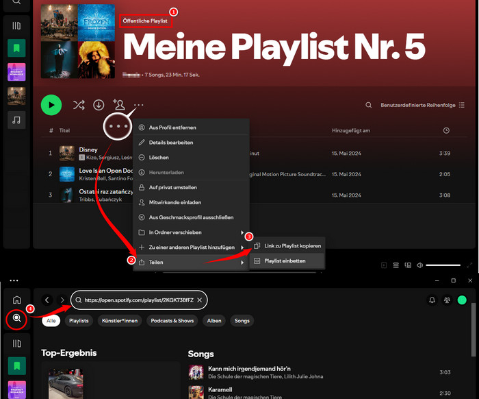Open notifications with the bell icon
The width and height of the screenshot is (479, 399).
pyautogui.click(x=432, y=300)
